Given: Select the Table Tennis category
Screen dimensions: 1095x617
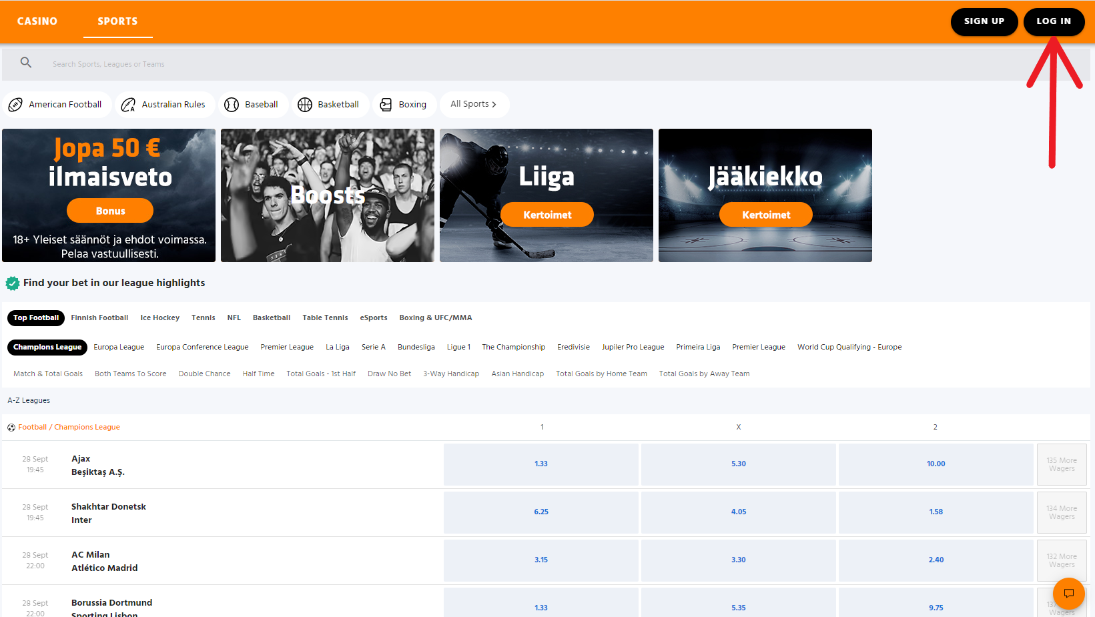Looking at the screenshot, I should pos(325,318).
